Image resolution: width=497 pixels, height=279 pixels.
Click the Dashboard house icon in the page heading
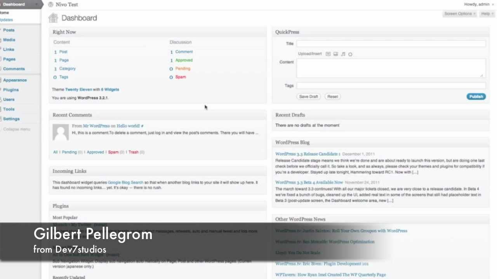pyautogui.click(x=53, y=18)
